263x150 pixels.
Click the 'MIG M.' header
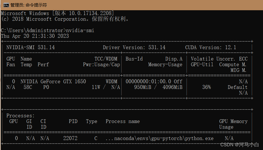pyautogui.click(x=238, y=70)
